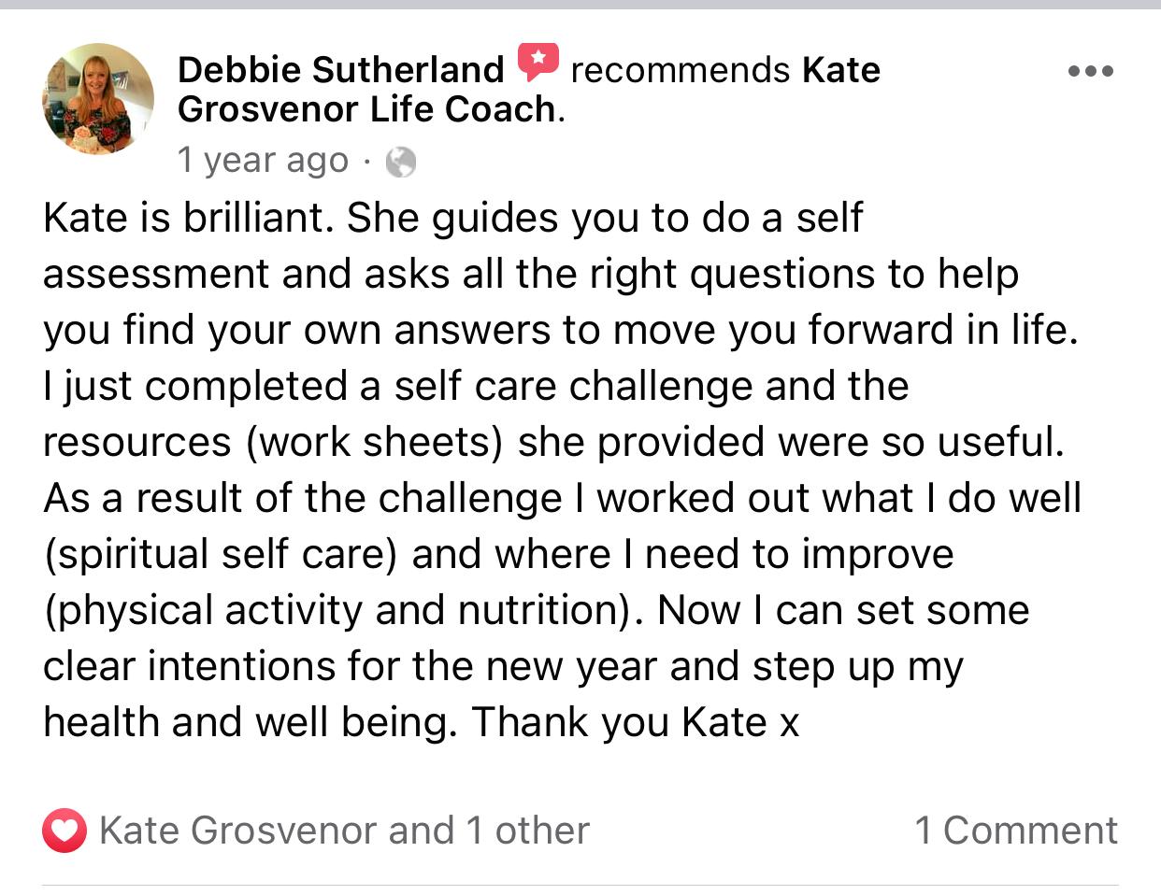
Task: Open Debbie Sutherland's profile name link
Action: coord(340,70)
